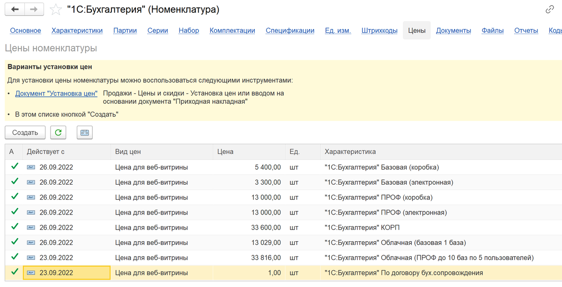Click the Ед. column header
The height and width of the screenshot is (287, 562).
click(303, 152)
